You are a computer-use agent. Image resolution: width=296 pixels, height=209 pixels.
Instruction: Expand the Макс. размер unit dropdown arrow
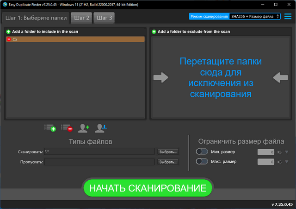point(287,162)
